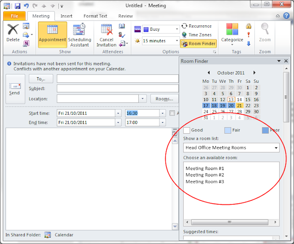This screenshot has height=244, width=294.
Task: Click the Send envelope button
Action: [15, 89]
